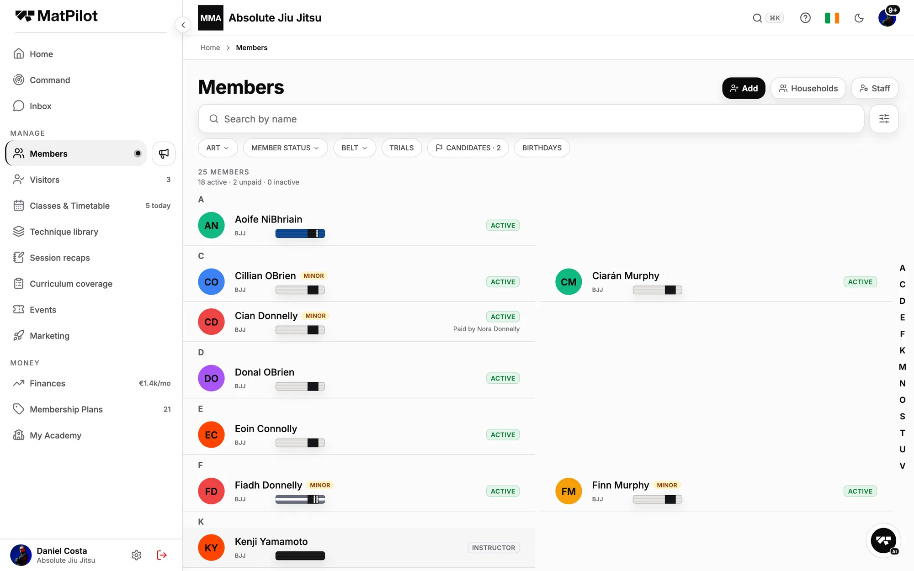Click Aoife NiBhriain's blue belt bar

point(300,233)
